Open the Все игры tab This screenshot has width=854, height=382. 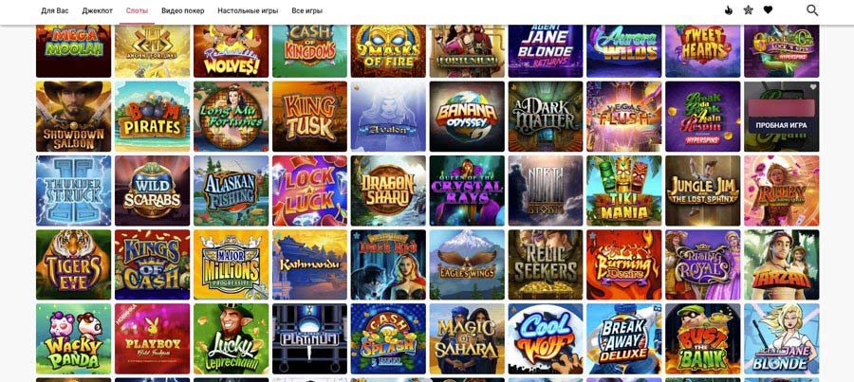307,10
